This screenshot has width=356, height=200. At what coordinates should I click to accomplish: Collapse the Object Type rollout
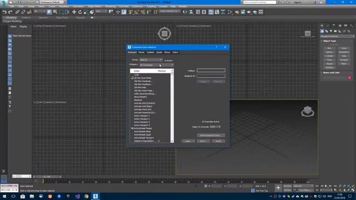[329, 41]
